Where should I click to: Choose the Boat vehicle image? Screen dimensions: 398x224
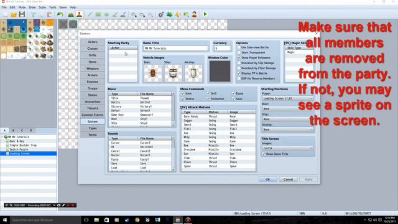click(x=153, y=73)
